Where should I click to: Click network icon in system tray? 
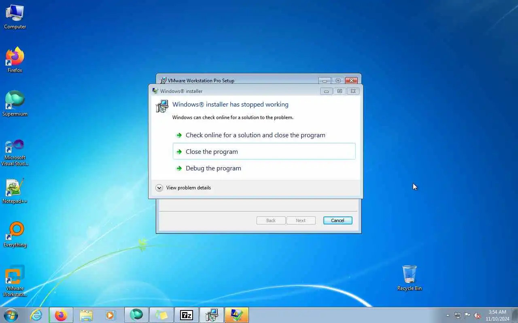457,315
